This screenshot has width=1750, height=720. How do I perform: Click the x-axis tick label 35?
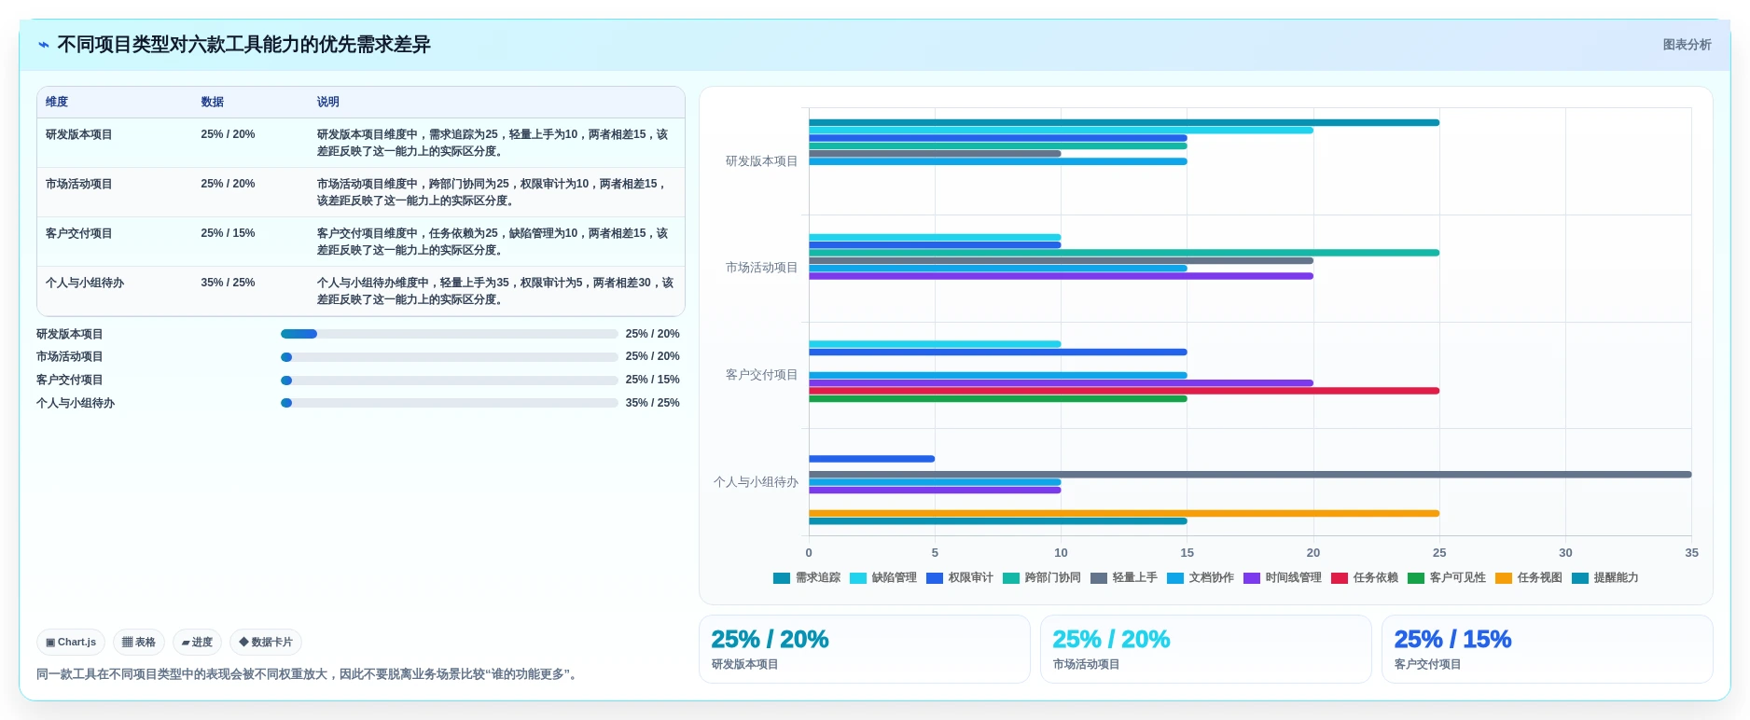tap(1691, 553)
